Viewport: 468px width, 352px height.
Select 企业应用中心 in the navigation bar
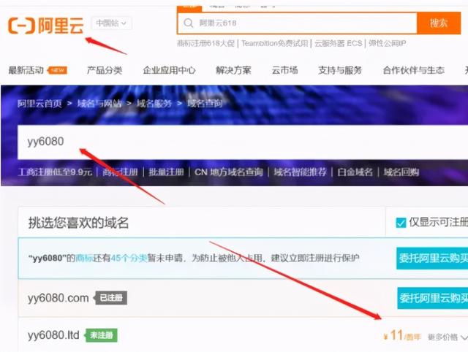[x=169, y=71]
